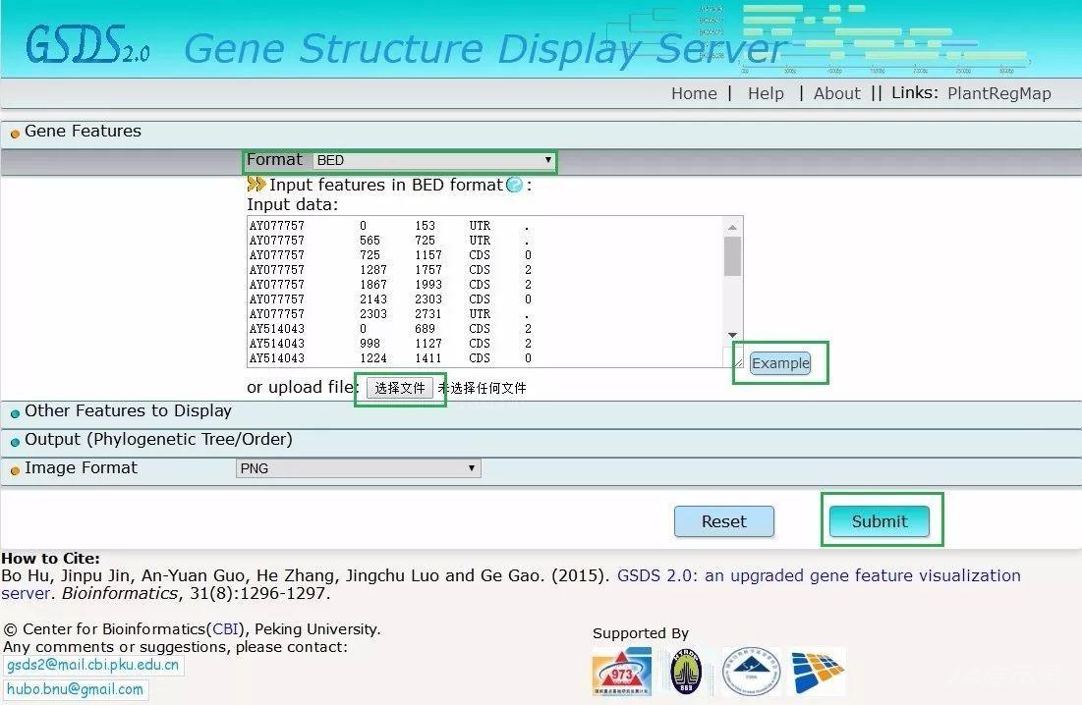Submit the gene feature form
This screenshot has height=705, width=1082.
(880, 521)
